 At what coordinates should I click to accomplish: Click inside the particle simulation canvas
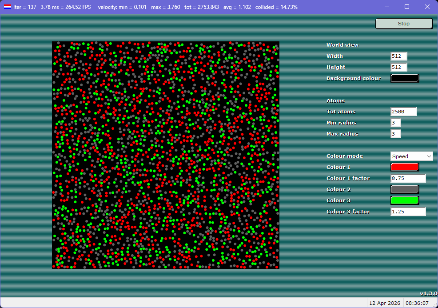pos(166,155)
